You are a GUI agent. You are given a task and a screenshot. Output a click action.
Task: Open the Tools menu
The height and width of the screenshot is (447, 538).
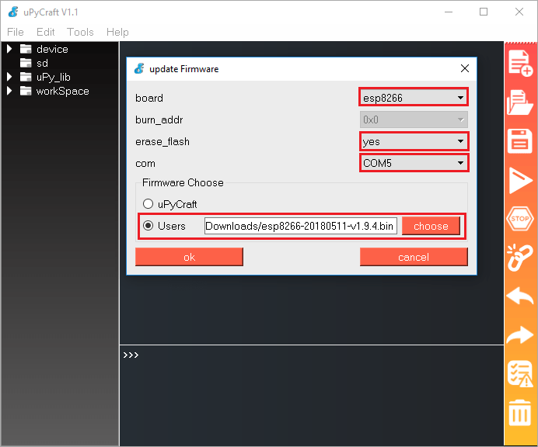(x=80, y=32)
